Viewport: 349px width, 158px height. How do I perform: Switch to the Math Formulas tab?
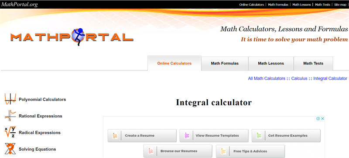[225, 64]
